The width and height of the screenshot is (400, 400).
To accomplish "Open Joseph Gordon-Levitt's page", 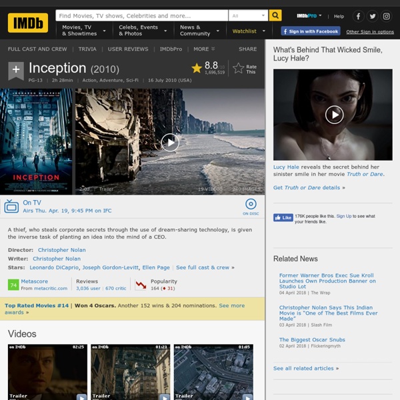I will pos(111,267).
